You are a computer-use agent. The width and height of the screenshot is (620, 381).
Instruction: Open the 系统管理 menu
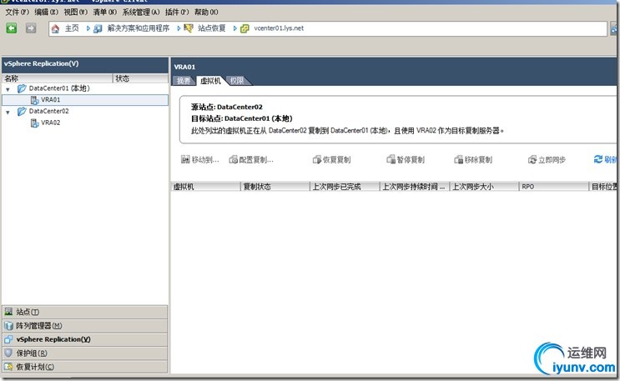tap(141, 13)
